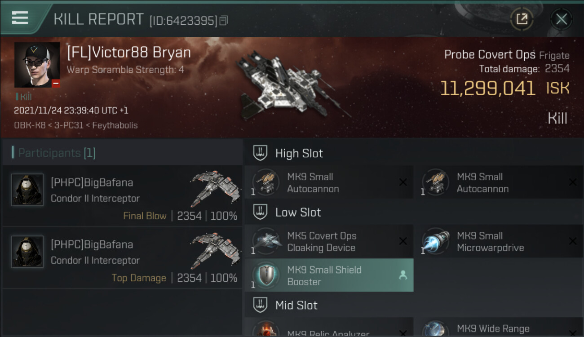The width and height of the screenshot is (584, 337).
Task: Copy the kill report ID icon
Action: 223,21
